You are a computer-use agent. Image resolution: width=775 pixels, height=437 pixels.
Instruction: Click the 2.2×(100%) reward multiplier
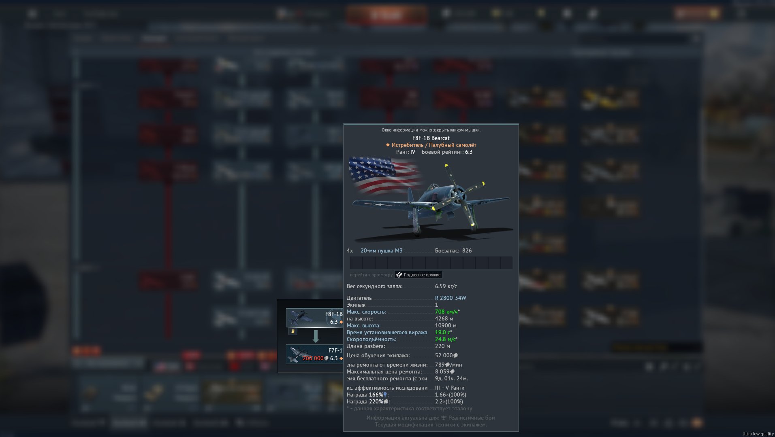[x=449, y=401]
